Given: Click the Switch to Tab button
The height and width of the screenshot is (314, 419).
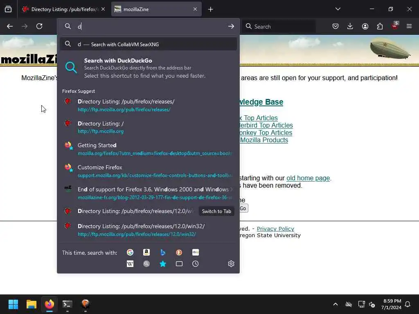Looking at the screenshot, I should point(216,211).
